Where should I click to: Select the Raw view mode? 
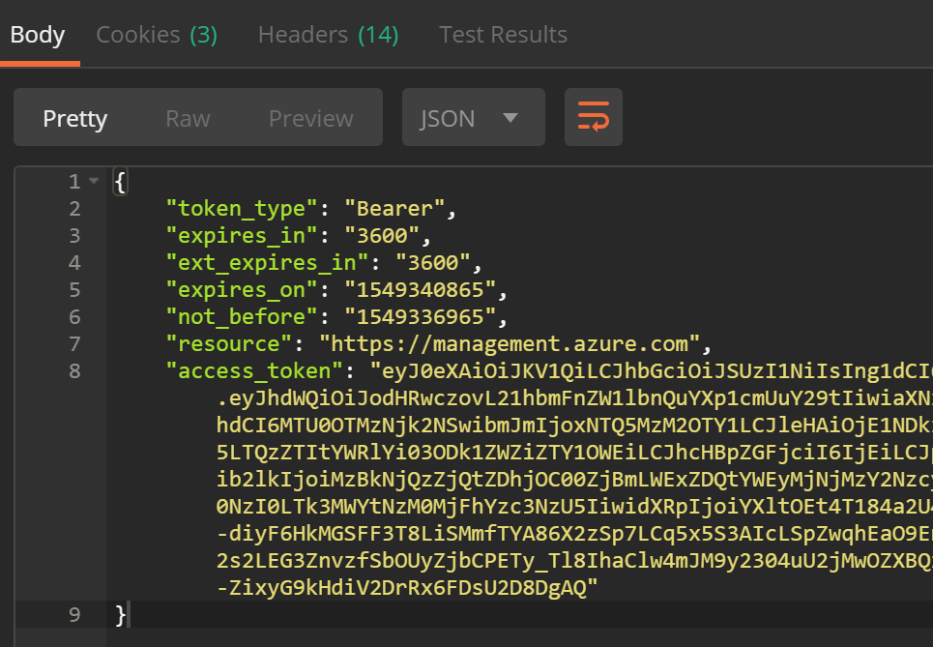[x=188, y=118]
